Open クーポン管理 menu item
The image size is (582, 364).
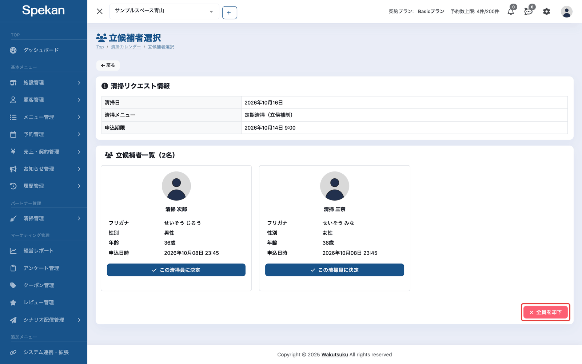coord(44,285)
